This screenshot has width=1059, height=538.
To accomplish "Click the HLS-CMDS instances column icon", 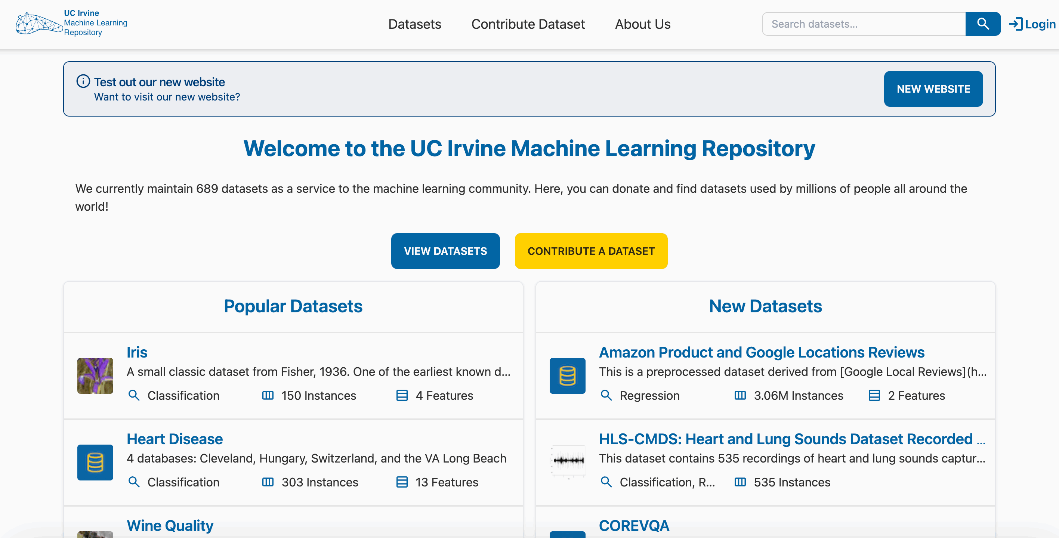I will coord(740,482).
